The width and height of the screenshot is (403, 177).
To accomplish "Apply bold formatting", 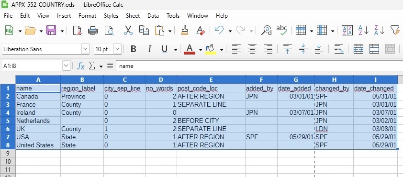I will (x=134, y=49).
